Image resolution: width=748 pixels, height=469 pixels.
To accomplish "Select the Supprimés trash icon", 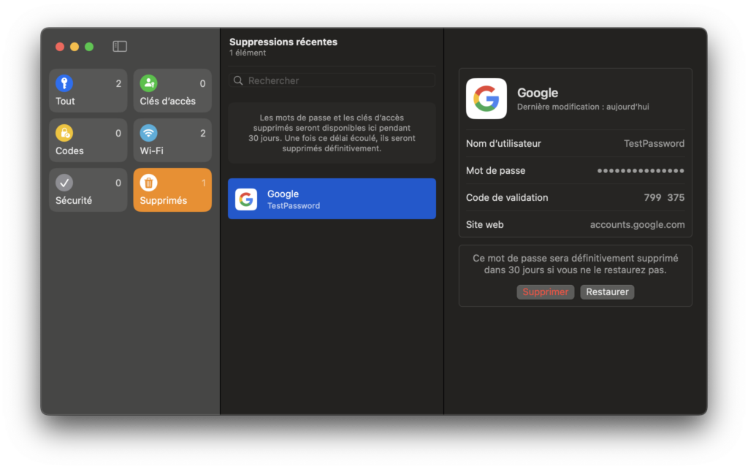I will click(149, 183).
